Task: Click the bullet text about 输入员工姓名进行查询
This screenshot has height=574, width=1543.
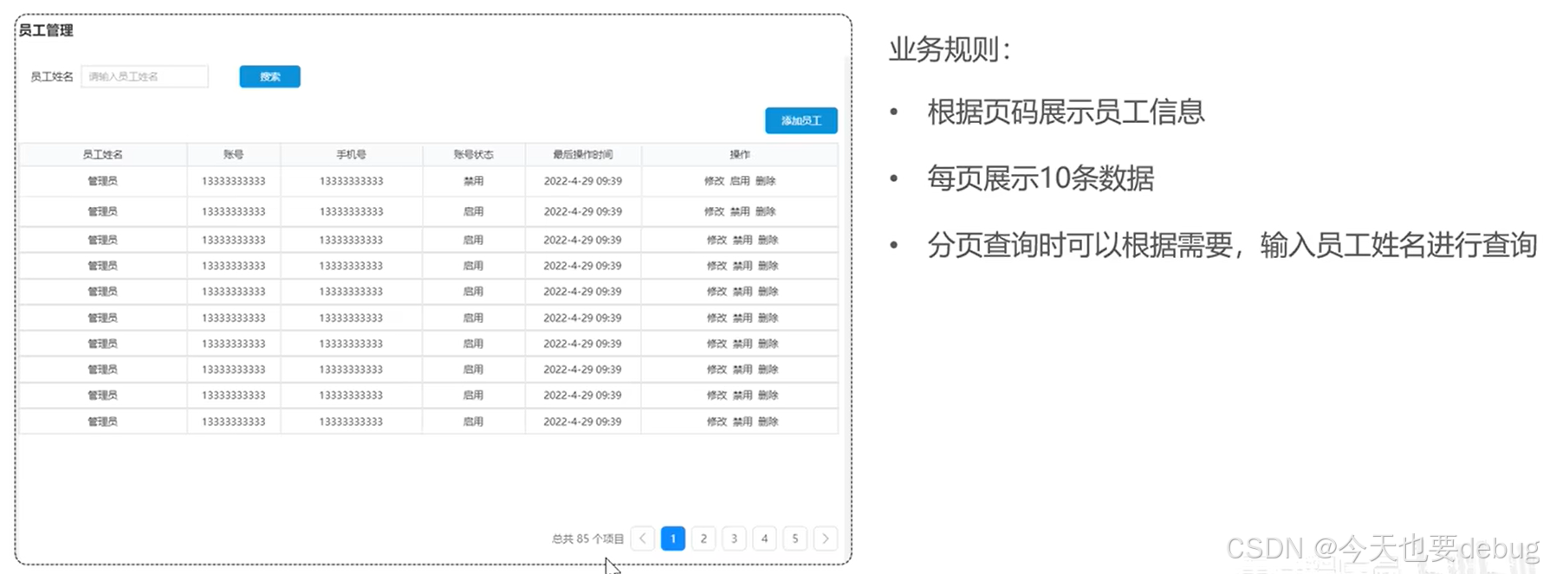Action: pos(1232,245)
